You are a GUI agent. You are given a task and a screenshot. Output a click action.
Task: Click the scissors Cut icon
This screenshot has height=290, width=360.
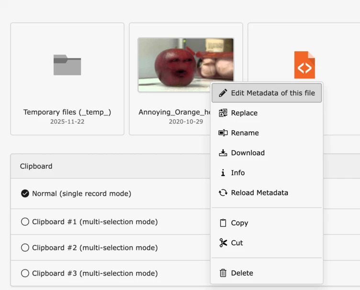pyautogui.click(x=223, y=243)
